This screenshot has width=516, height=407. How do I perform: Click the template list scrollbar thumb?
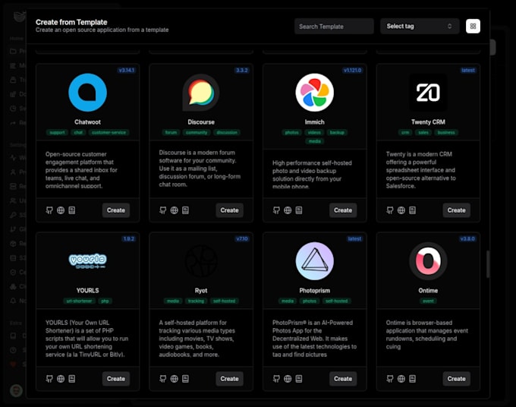[x=488, y=264]
